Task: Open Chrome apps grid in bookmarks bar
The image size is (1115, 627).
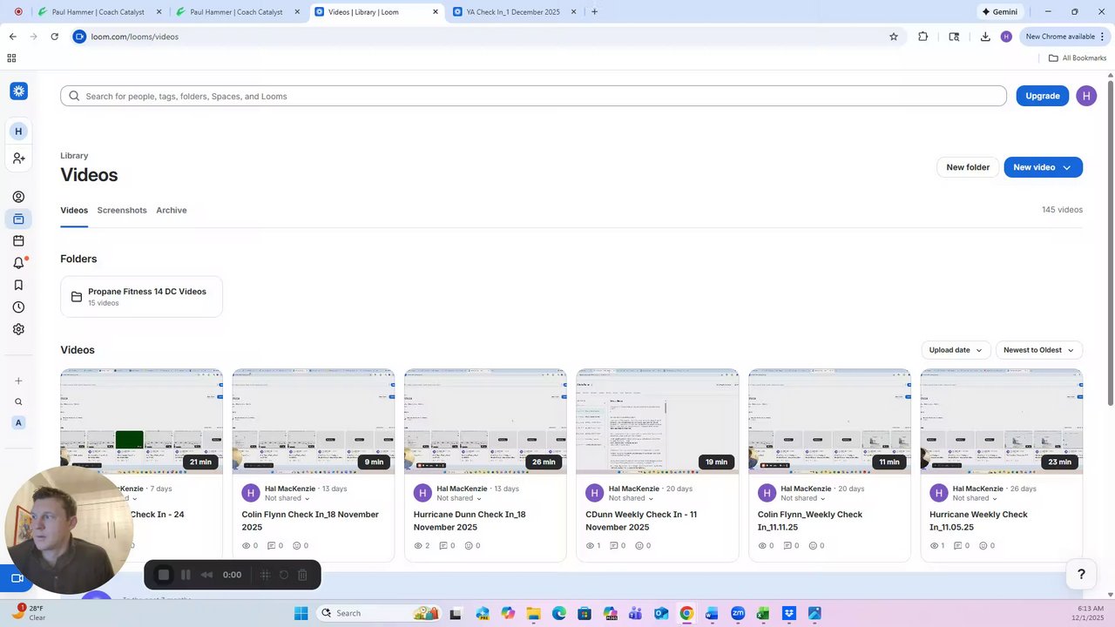Action: point(11,58)
